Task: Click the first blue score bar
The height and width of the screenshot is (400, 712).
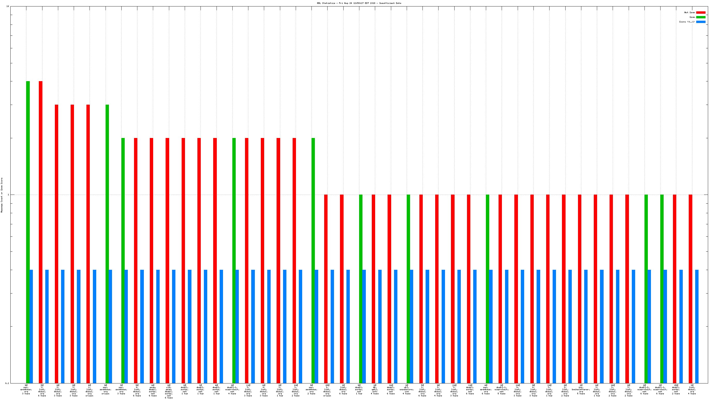Action: tap(31, 326)
